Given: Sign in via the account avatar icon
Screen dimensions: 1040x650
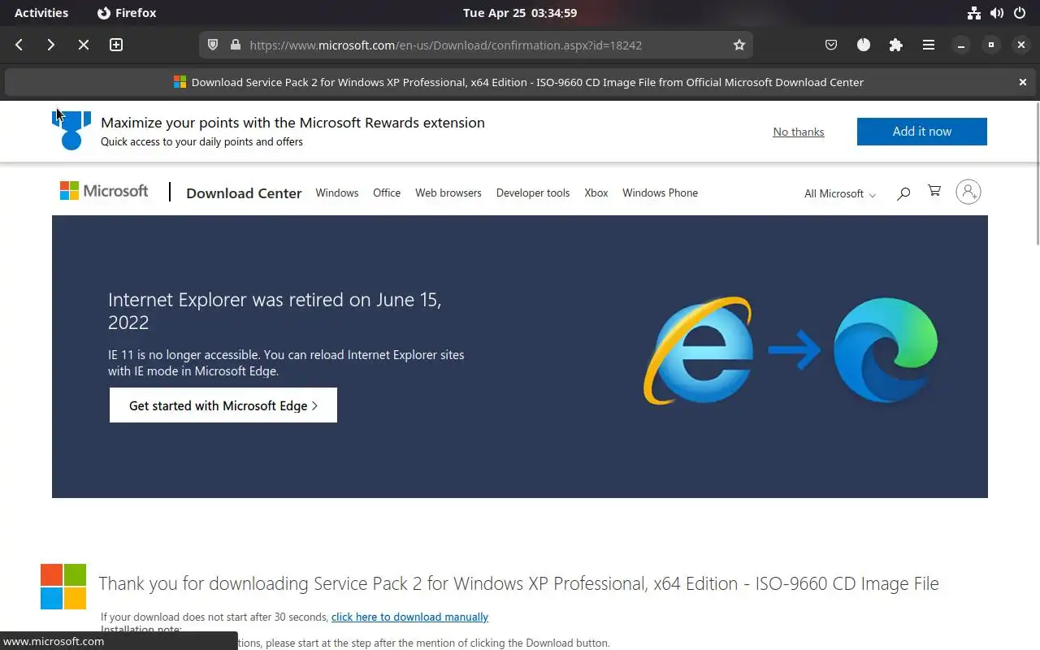Looking at the screenshot, I should click(x=968, y=192).
